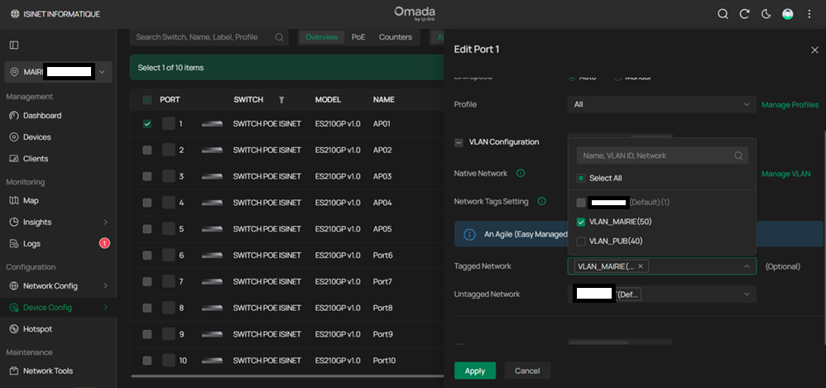Click the Network Tags Setting info icon
This screenshot has width=826, height=388.
(x=541, y=201)
